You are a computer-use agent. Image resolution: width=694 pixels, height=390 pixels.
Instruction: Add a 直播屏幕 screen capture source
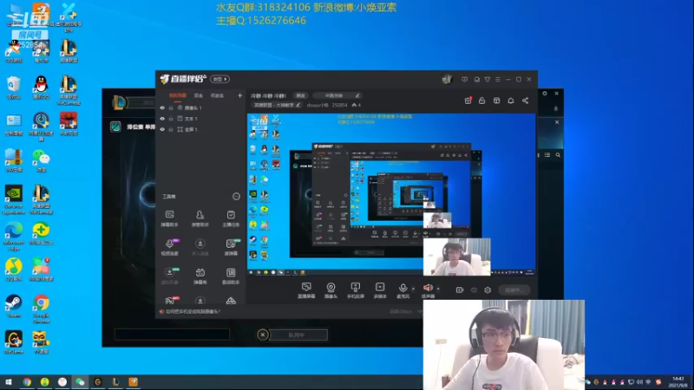coord(306,290)
